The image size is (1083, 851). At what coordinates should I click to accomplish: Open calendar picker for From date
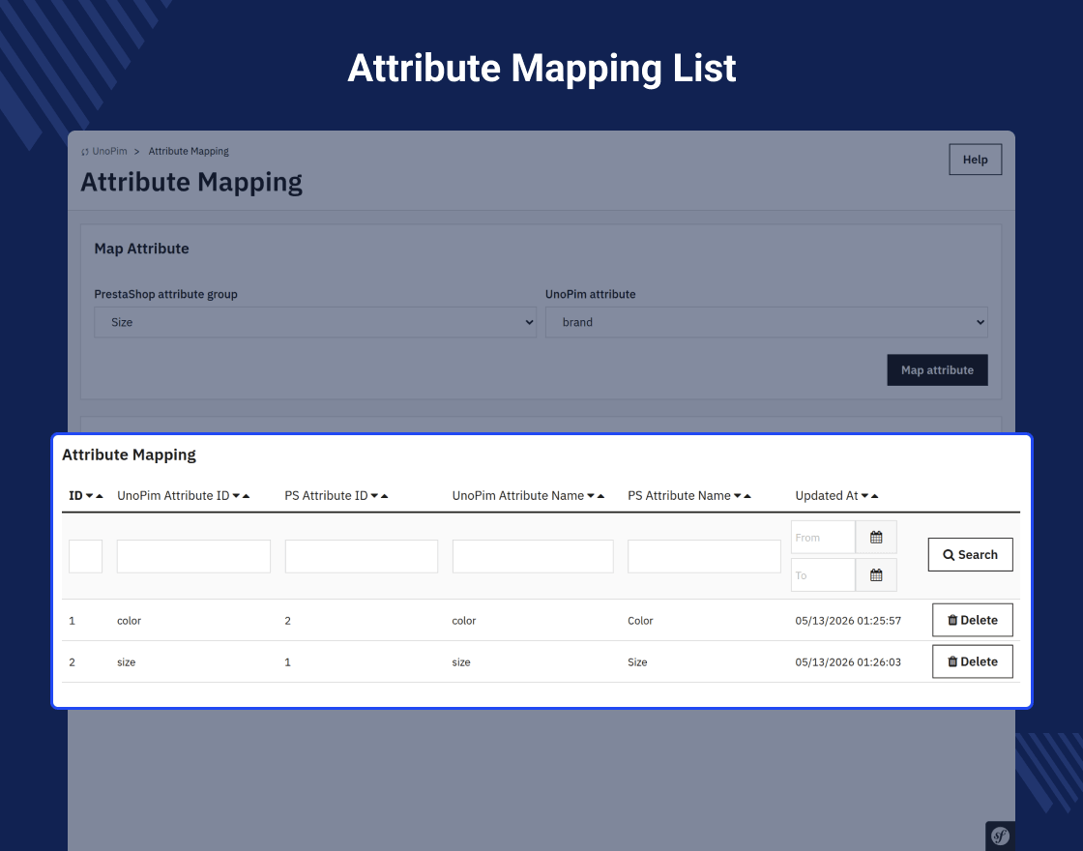click(876, 538)
